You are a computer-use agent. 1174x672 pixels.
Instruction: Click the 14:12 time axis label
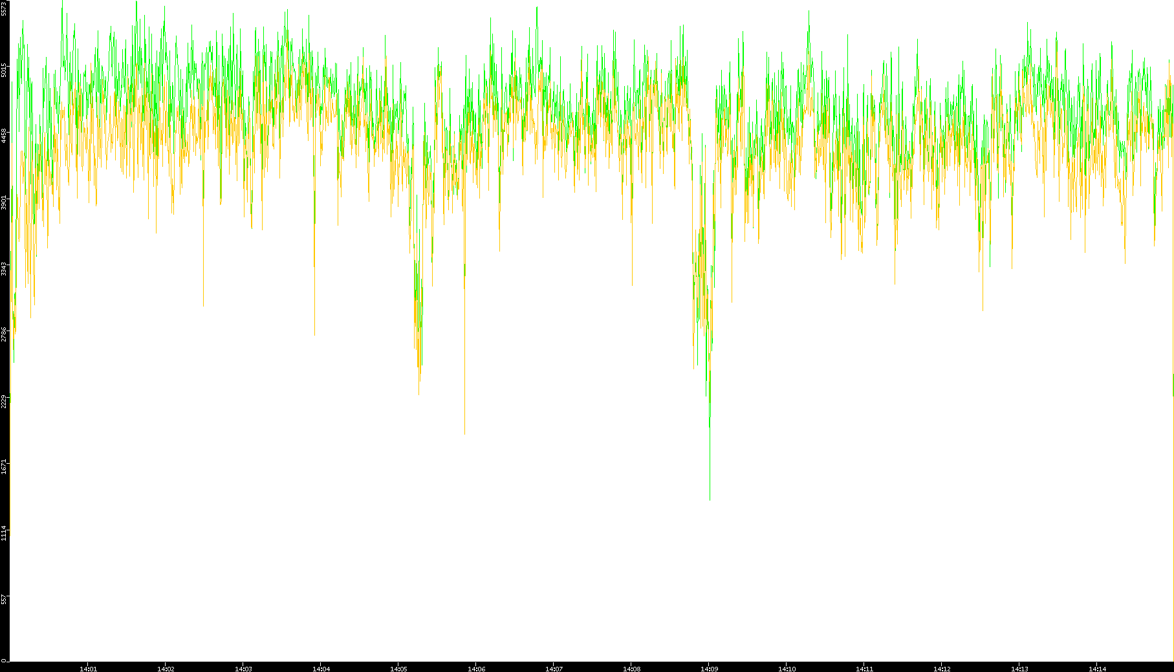coord(942,669)
